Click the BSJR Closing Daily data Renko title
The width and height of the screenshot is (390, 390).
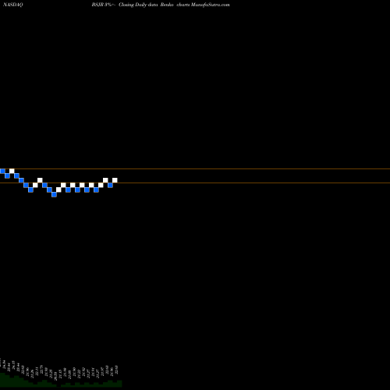161,5
